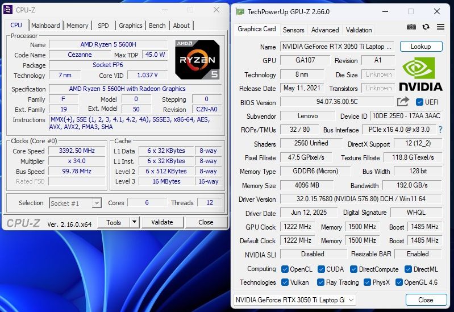Switch to the Sensors tab in GPU-Z
454x312 pixels.
point(293,30)
